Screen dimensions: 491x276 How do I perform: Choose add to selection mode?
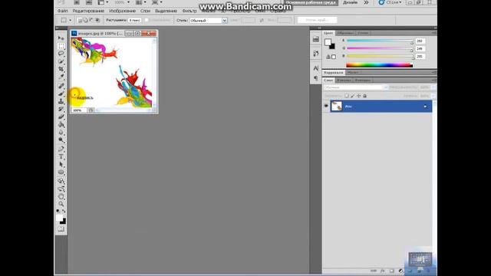(85, 20)
